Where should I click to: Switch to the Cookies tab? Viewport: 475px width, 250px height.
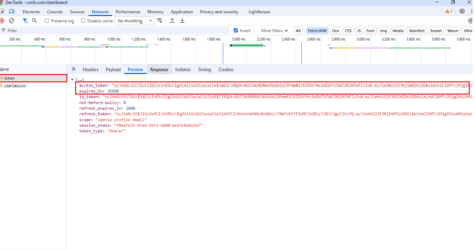click(226, 69)
